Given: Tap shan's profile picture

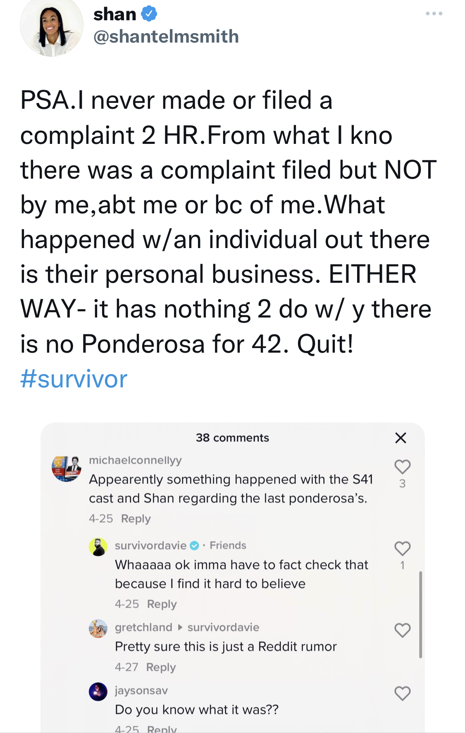Looking at the screenshot, I should (x=52, y=26).
